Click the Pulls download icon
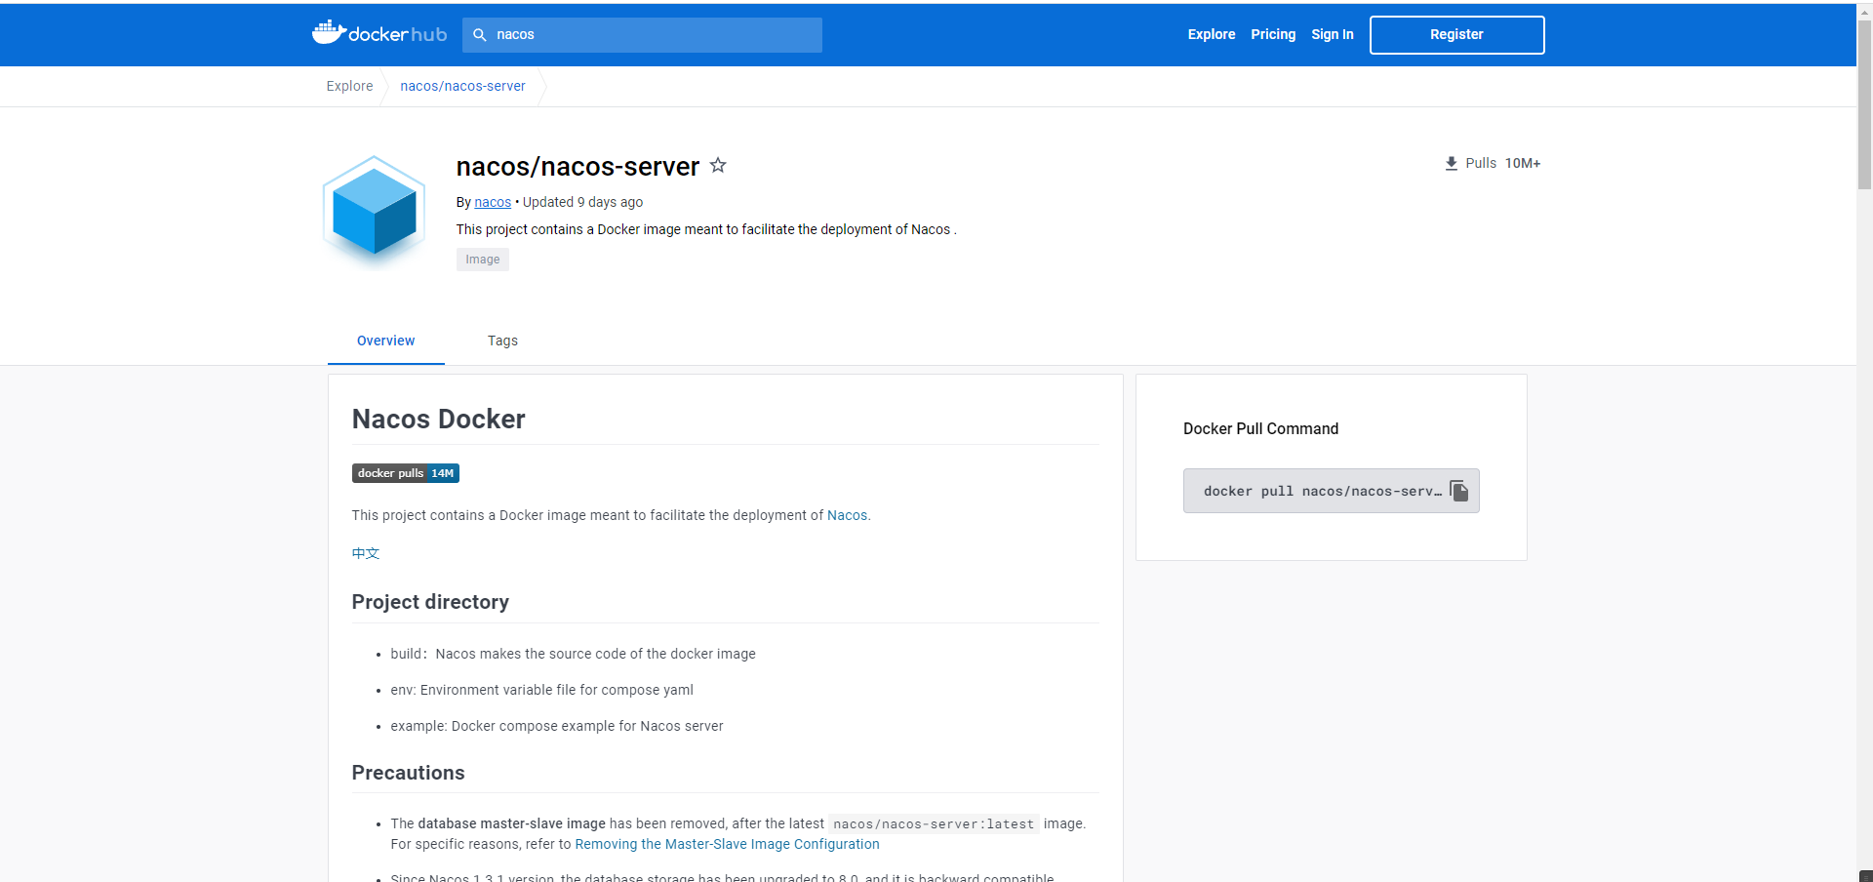The height and width of the screenshot is (882, 1873). coord(1451,164)
